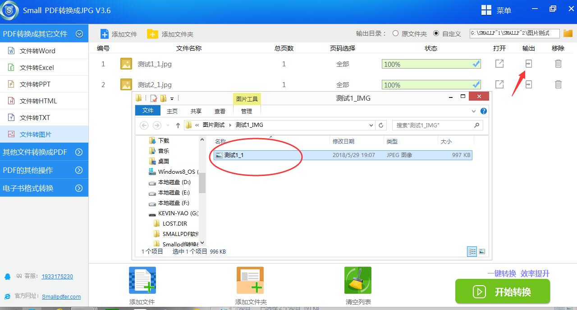Collapse the PDF转换成其它文件 section
The height and width of the screenshot is (310, 577).
pos(79,34)
